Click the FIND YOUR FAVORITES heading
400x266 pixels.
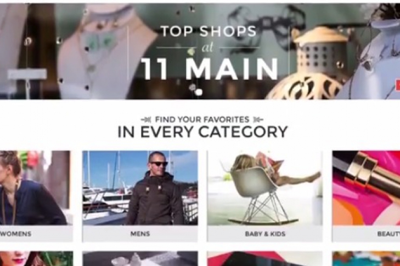(202, 119)
